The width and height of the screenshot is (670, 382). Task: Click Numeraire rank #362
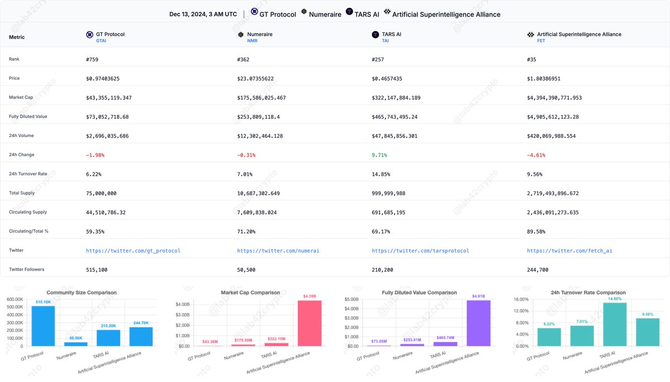coord(243,59)
